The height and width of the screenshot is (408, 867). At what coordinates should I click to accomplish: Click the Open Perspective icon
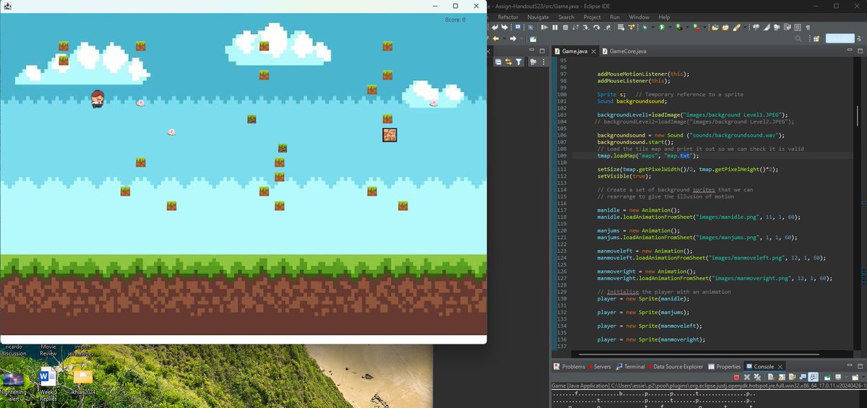tap(816, 38)
